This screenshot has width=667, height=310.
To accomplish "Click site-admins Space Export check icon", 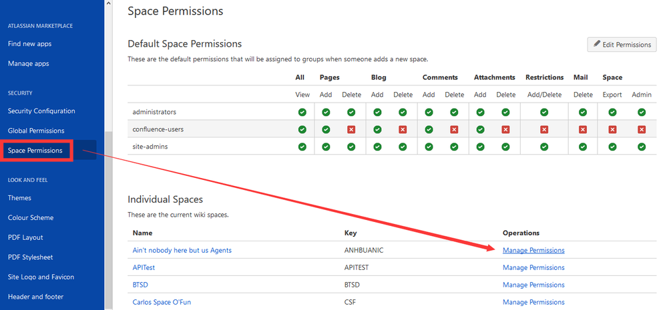I will 612,147.
